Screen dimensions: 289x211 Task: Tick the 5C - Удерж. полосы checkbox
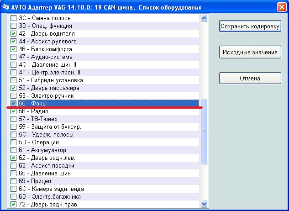click(x=13, y=135)
